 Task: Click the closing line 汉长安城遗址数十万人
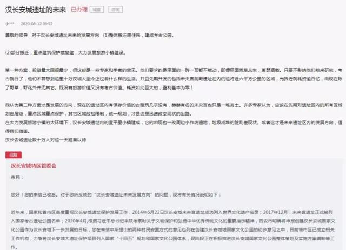(x=45, y=140)
